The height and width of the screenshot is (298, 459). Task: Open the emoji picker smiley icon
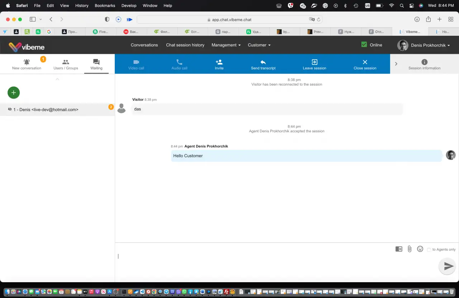click(420, 249)
